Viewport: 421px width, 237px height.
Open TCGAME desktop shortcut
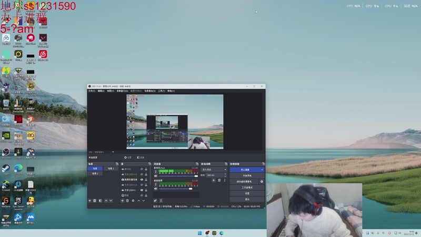tap(6, 186)
